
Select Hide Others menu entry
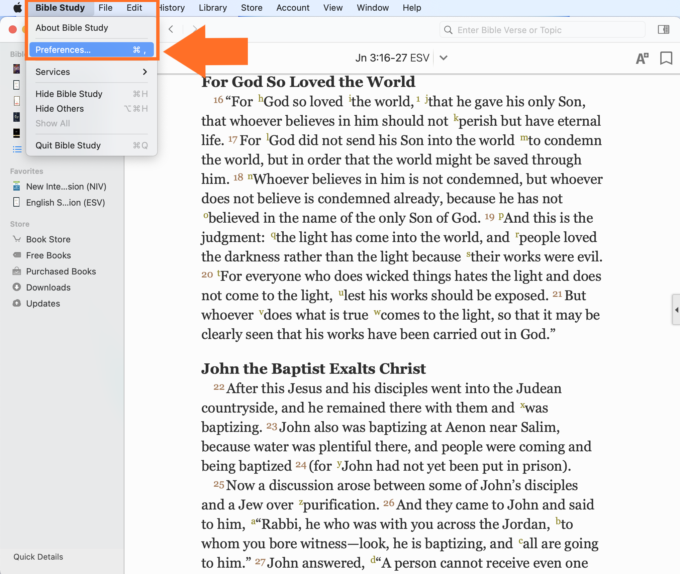tap(91, 109)
